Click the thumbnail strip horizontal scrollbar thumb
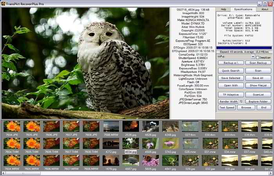The width and height of the screenshot is (274, 176). point(23,173)
